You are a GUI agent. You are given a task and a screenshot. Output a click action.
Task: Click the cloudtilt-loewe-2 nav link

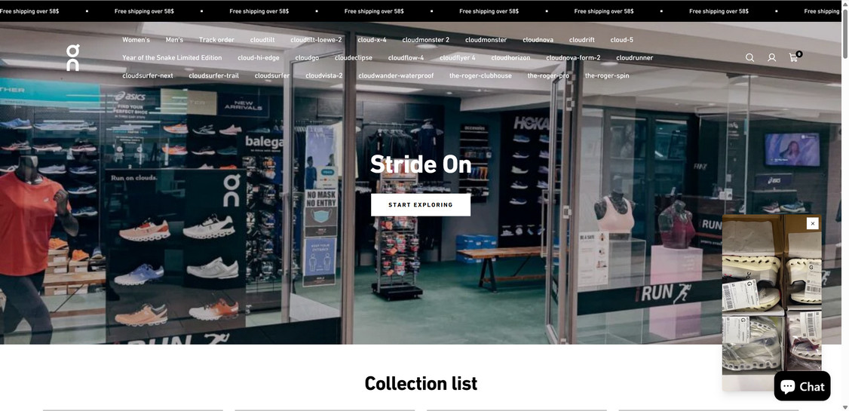tap(316, 39)
